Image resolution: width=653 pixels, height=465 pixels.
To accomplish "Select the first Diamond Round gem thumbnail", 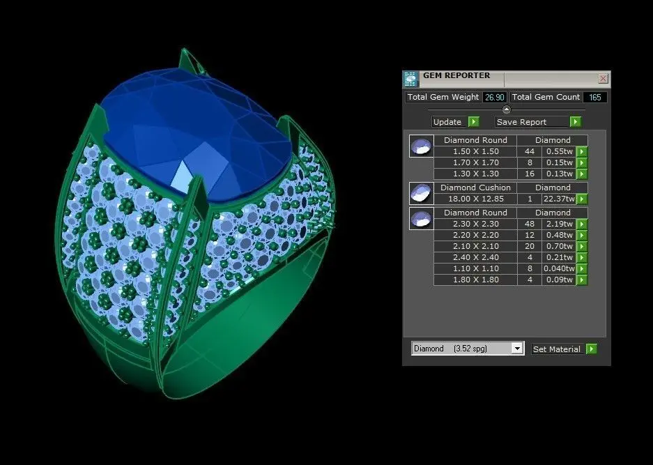I will (x=421, y=146).
